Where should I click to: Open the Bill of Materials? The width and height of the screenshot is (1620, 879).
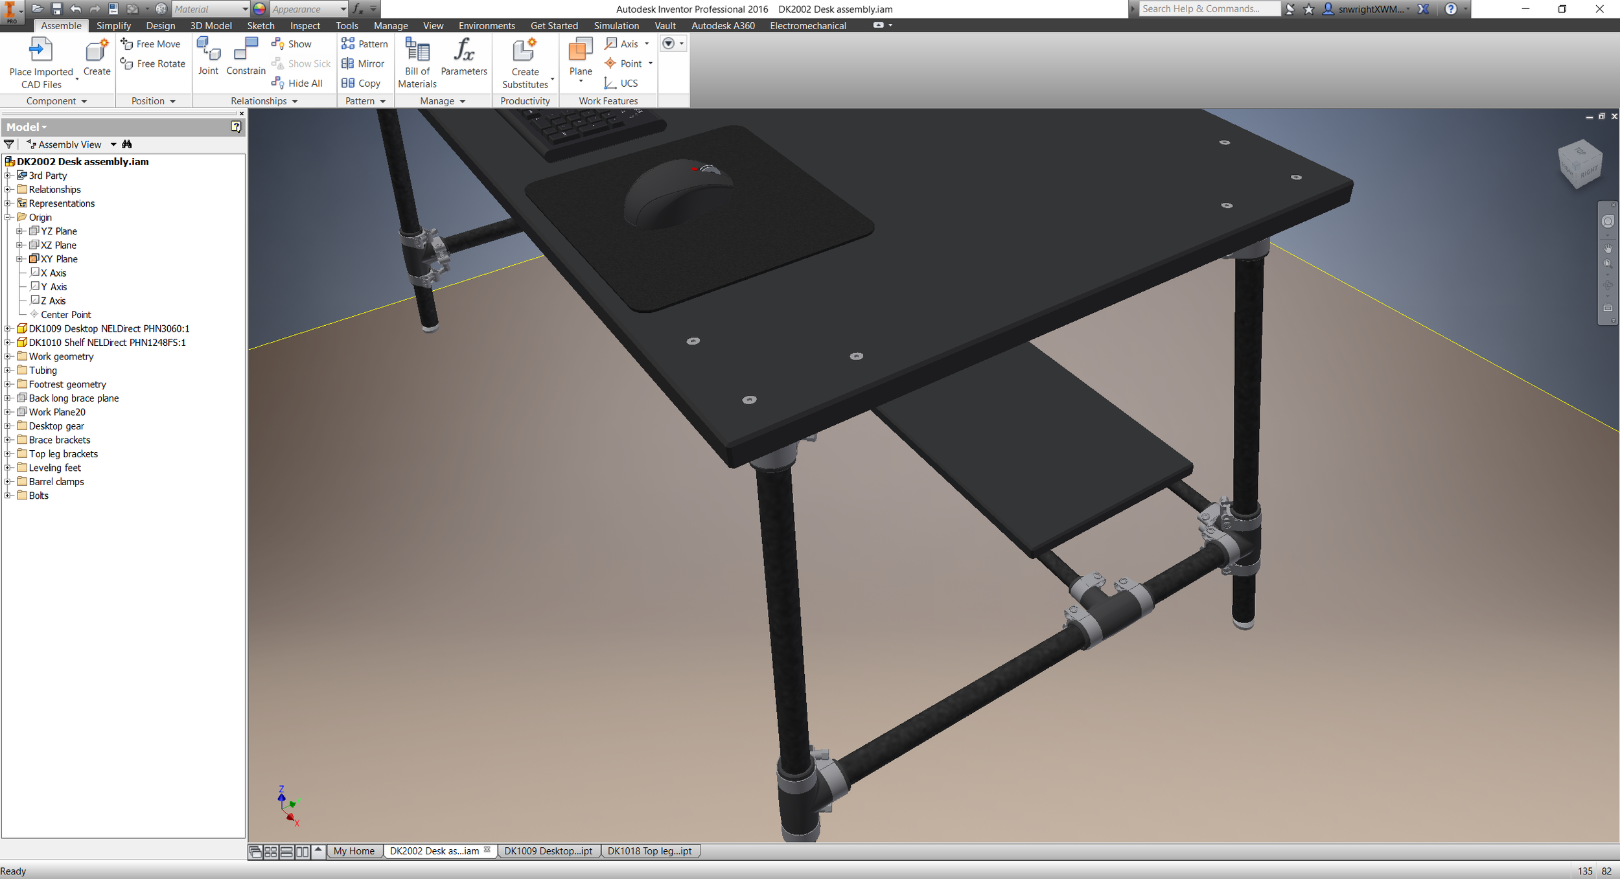(417, 62)
